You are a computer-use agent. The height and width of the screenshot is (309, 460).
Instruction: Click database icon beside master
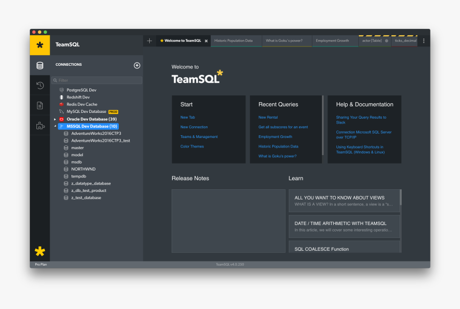[x=66, y=148]
